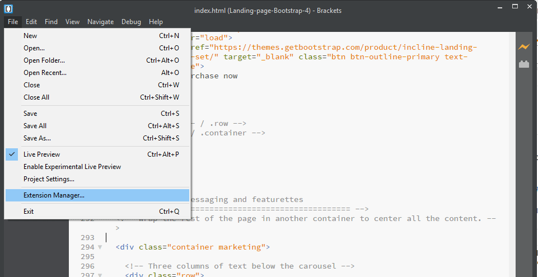The image size is (538, 277).
Task: Open the File menu
Action: 13,22
